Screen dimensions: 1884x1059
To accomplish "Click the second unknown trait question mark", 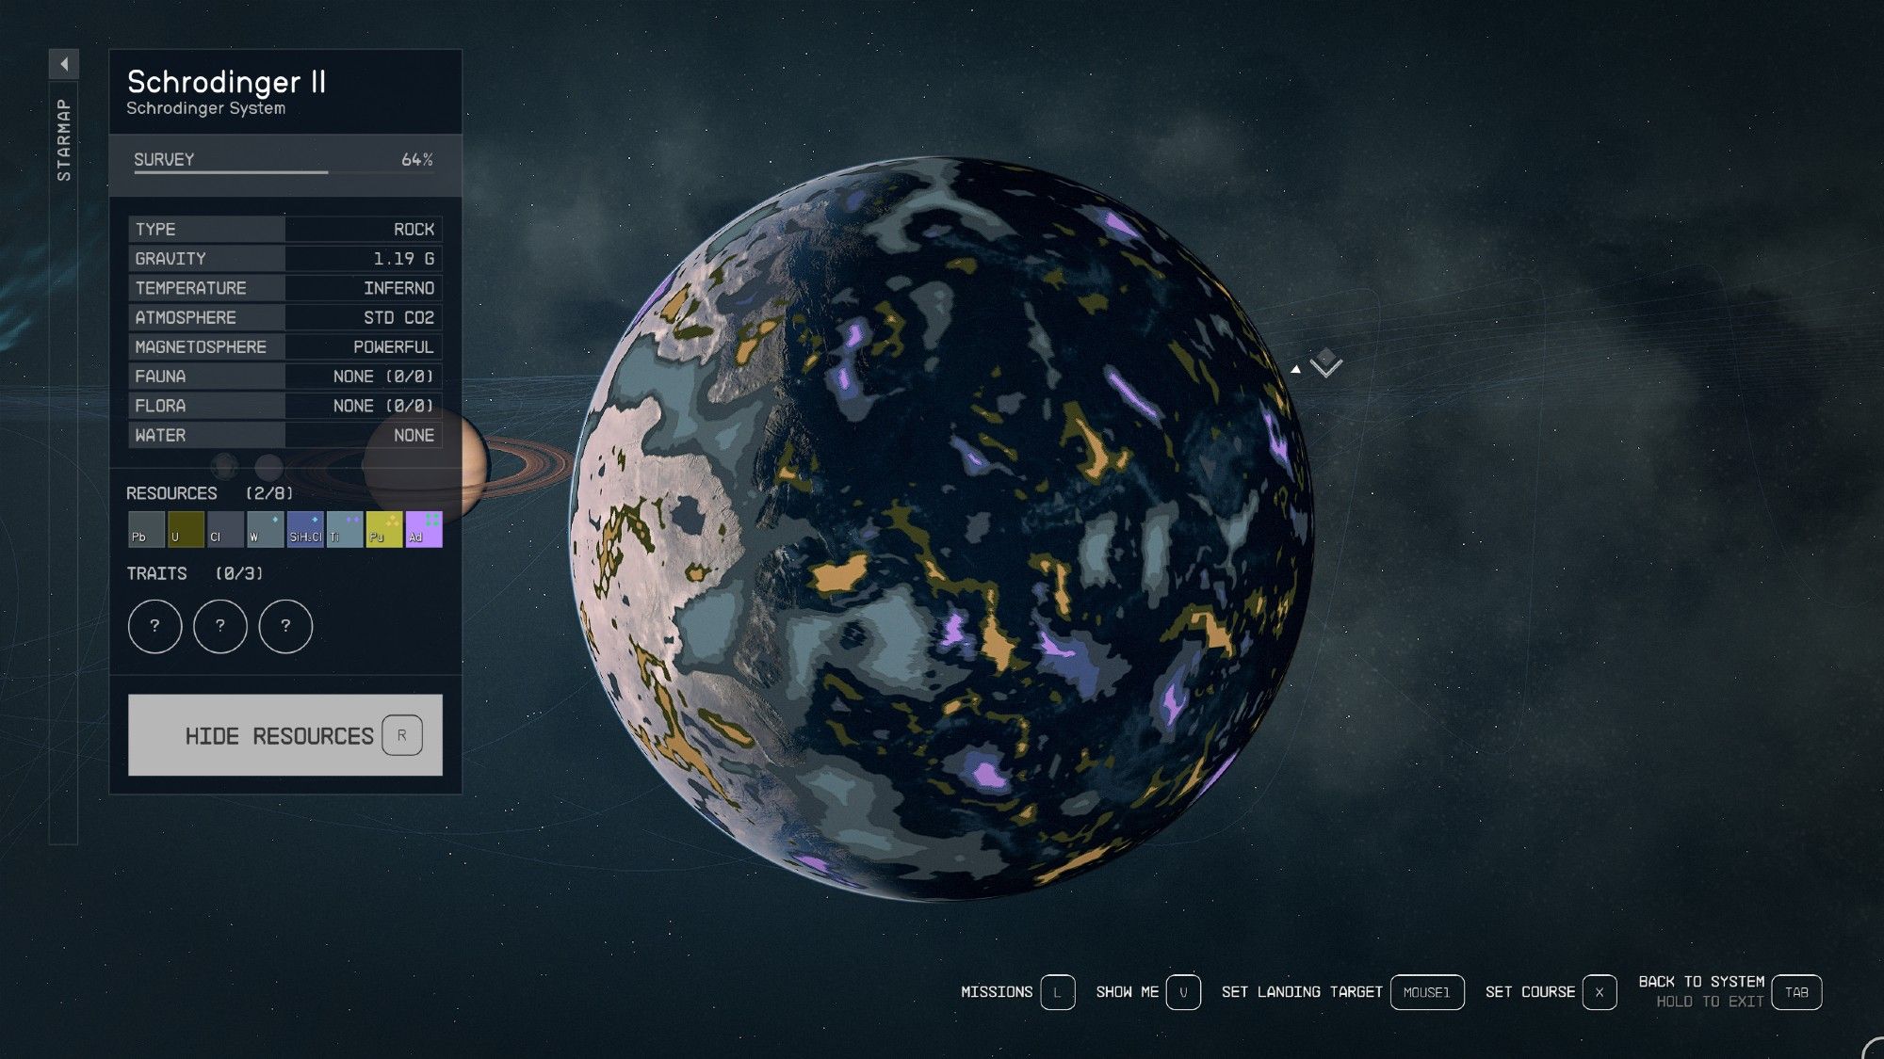I will [219, 626].
